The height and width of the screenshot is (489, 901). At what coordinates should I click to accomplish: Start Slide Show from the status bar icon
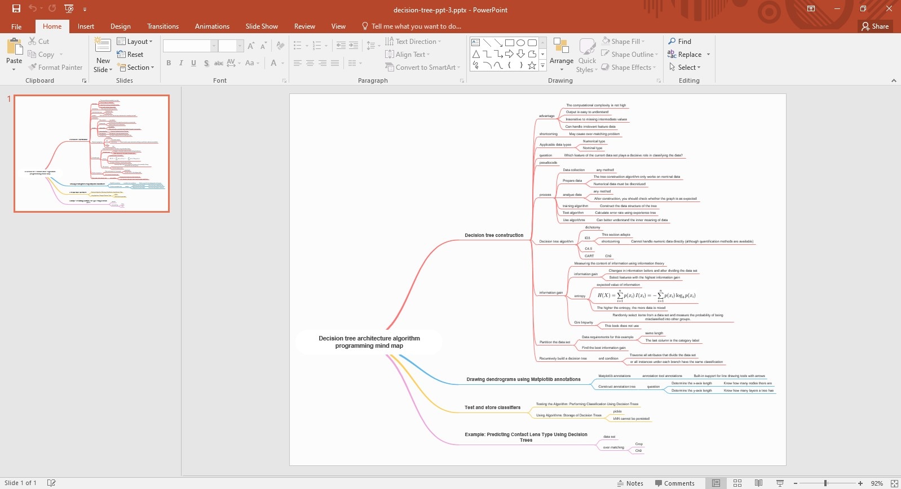[x=780, y=483]
